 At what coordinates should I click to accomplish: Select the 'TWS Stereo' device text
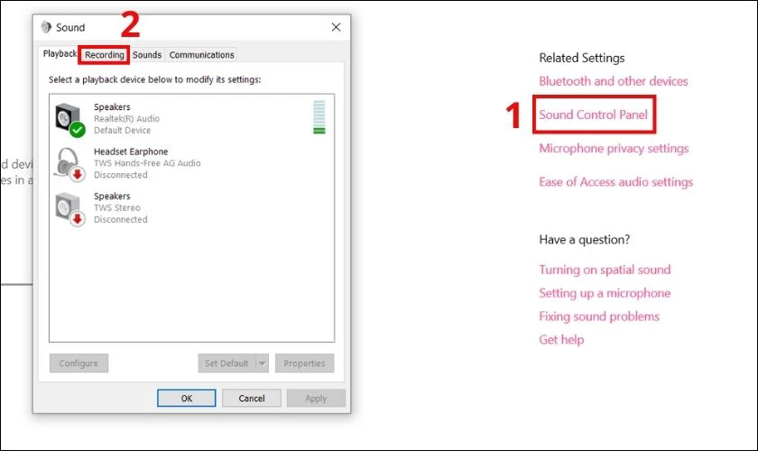click(117, 207)
